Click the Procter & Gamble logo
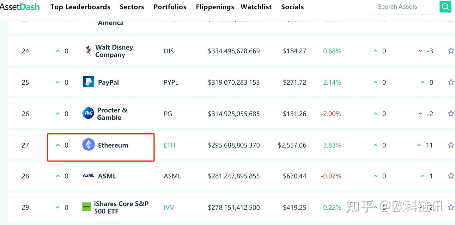 tap(88, 113)
